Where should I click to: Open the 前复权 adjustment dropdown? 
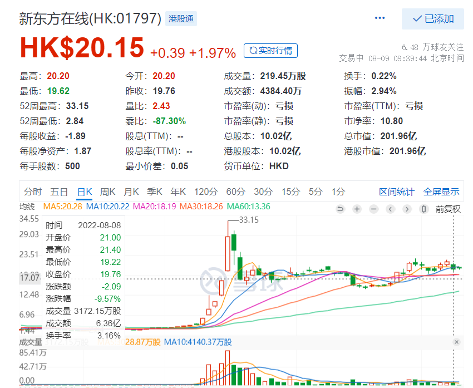[448, 209]
